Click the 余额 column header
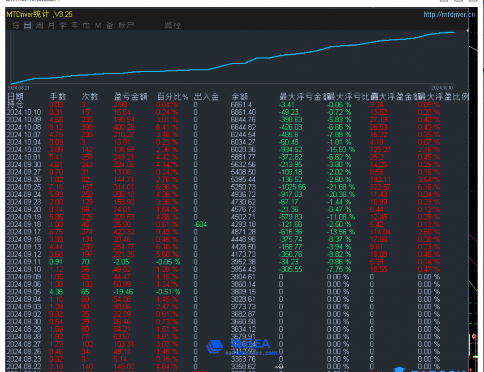484x372 pixels. (240, 97)
